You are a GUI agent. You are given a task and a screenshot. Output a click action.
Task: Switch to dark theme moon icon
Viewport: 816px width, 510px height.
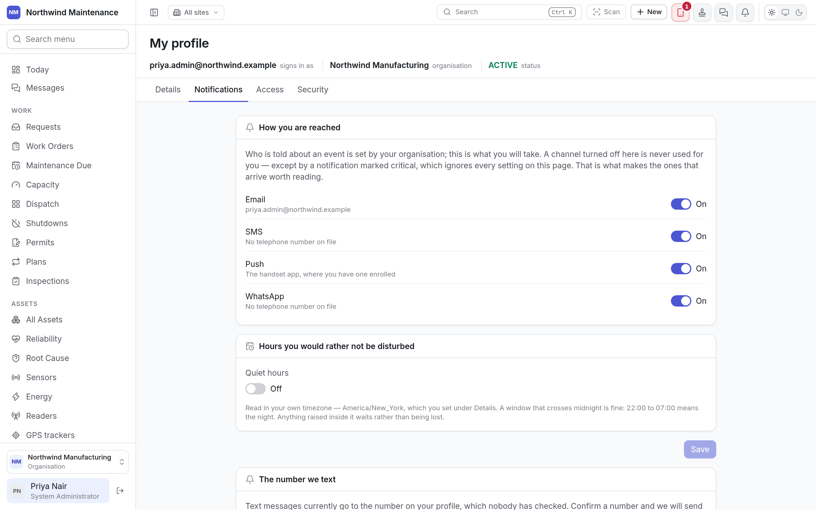pos(799,12)
